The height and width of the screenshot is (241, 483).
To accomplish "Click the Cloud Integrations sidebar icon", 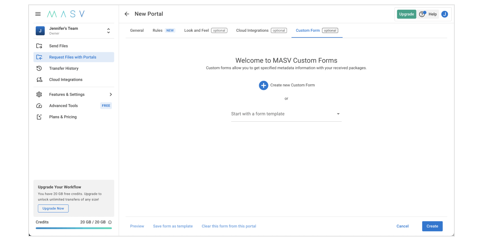I will [x=39, y=80].
